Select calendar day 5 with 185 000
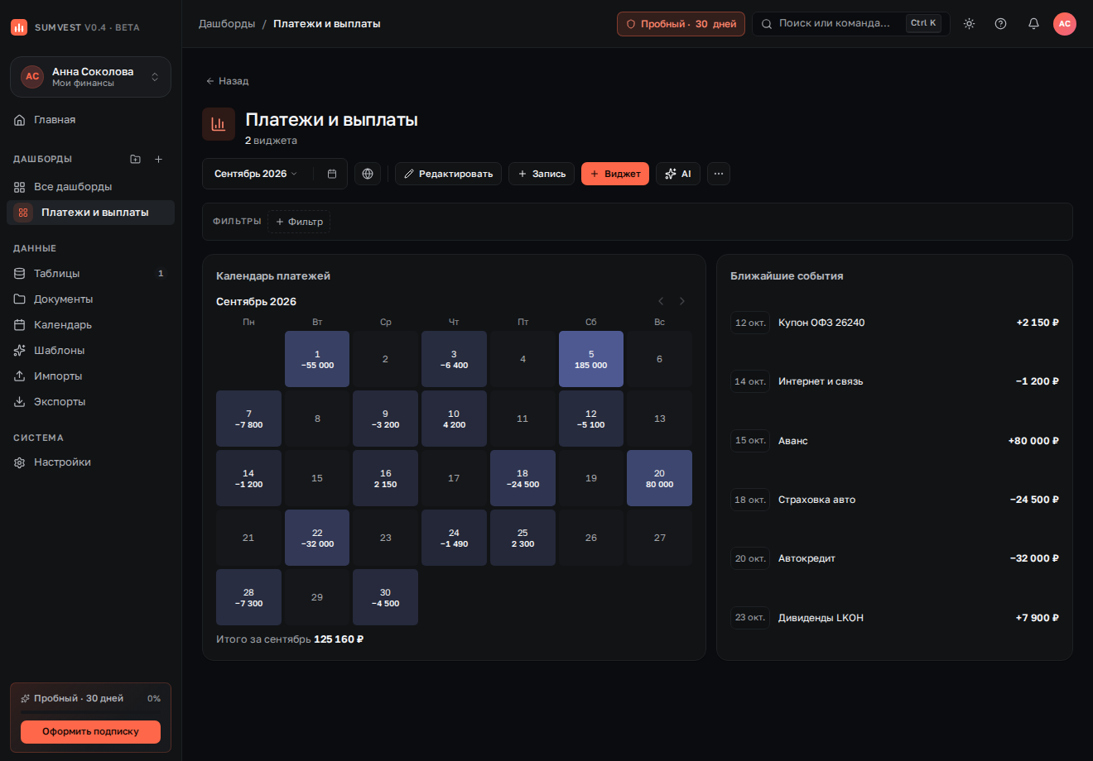 591,359
